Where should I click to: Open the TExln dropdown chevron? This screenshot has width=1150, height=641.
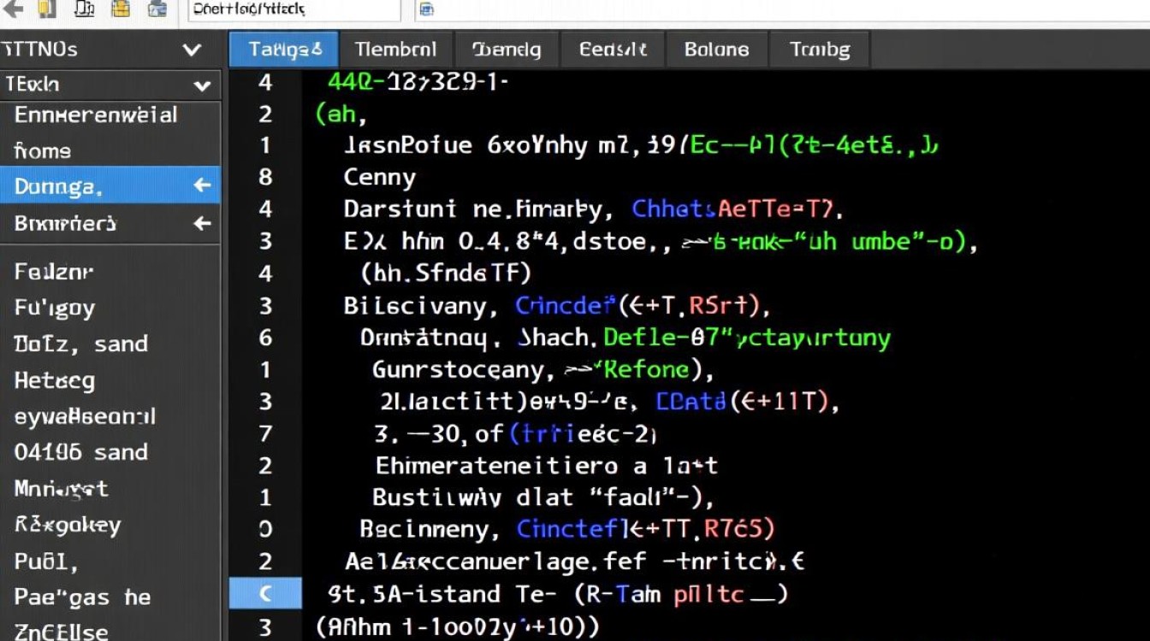point(202,85)
